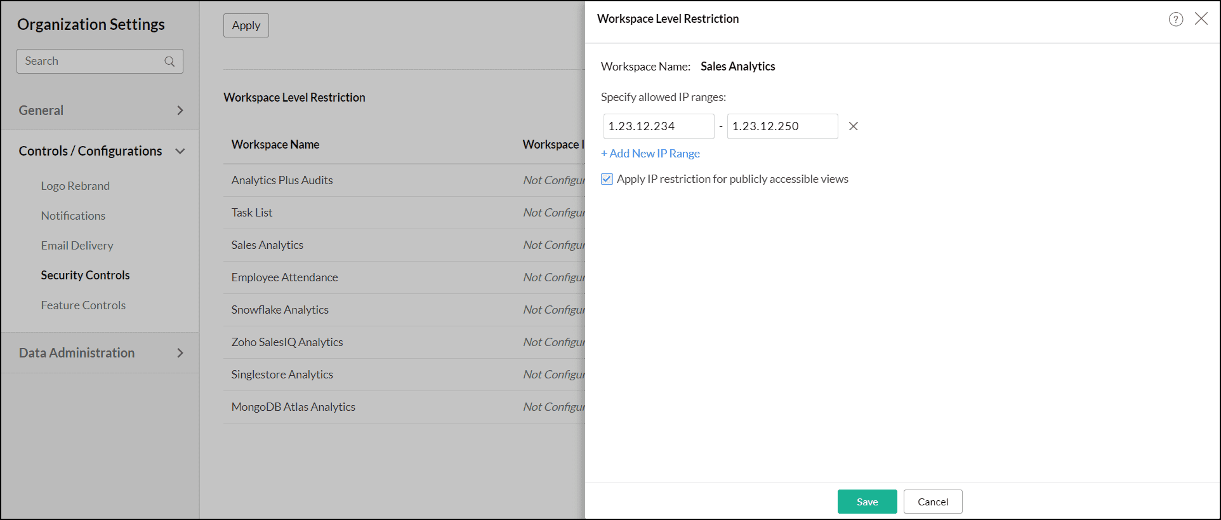Open Logo Rebrand settings
1221x520 pixels.
76,186
